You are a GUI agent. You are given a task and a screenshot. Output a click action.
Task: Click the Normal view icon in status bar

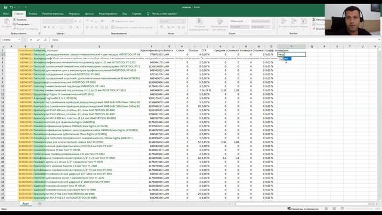(326, 208)
